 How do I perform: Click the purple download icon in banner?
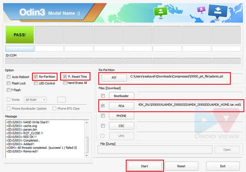tap(201, 9)
